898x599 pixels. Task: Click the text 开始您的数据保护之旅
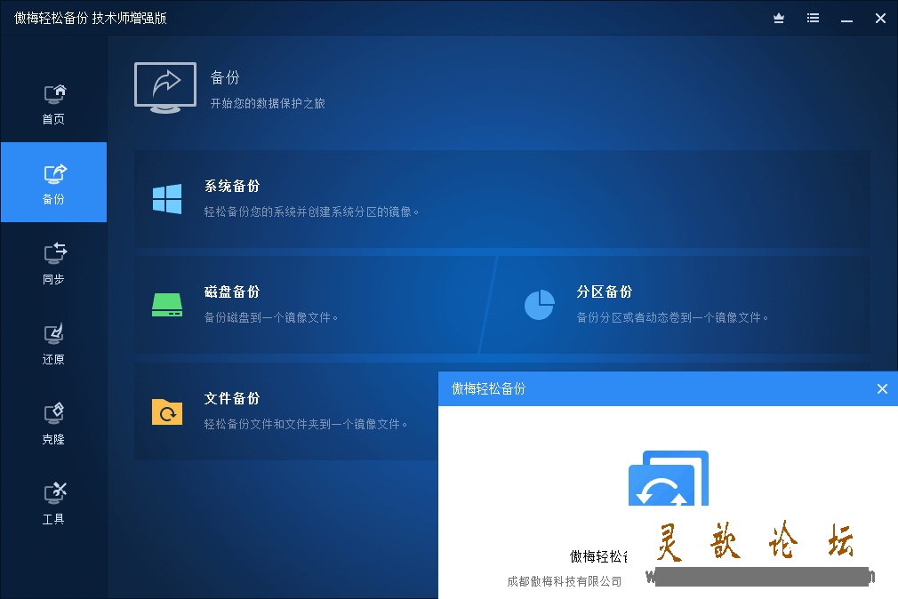coord(268,103)
